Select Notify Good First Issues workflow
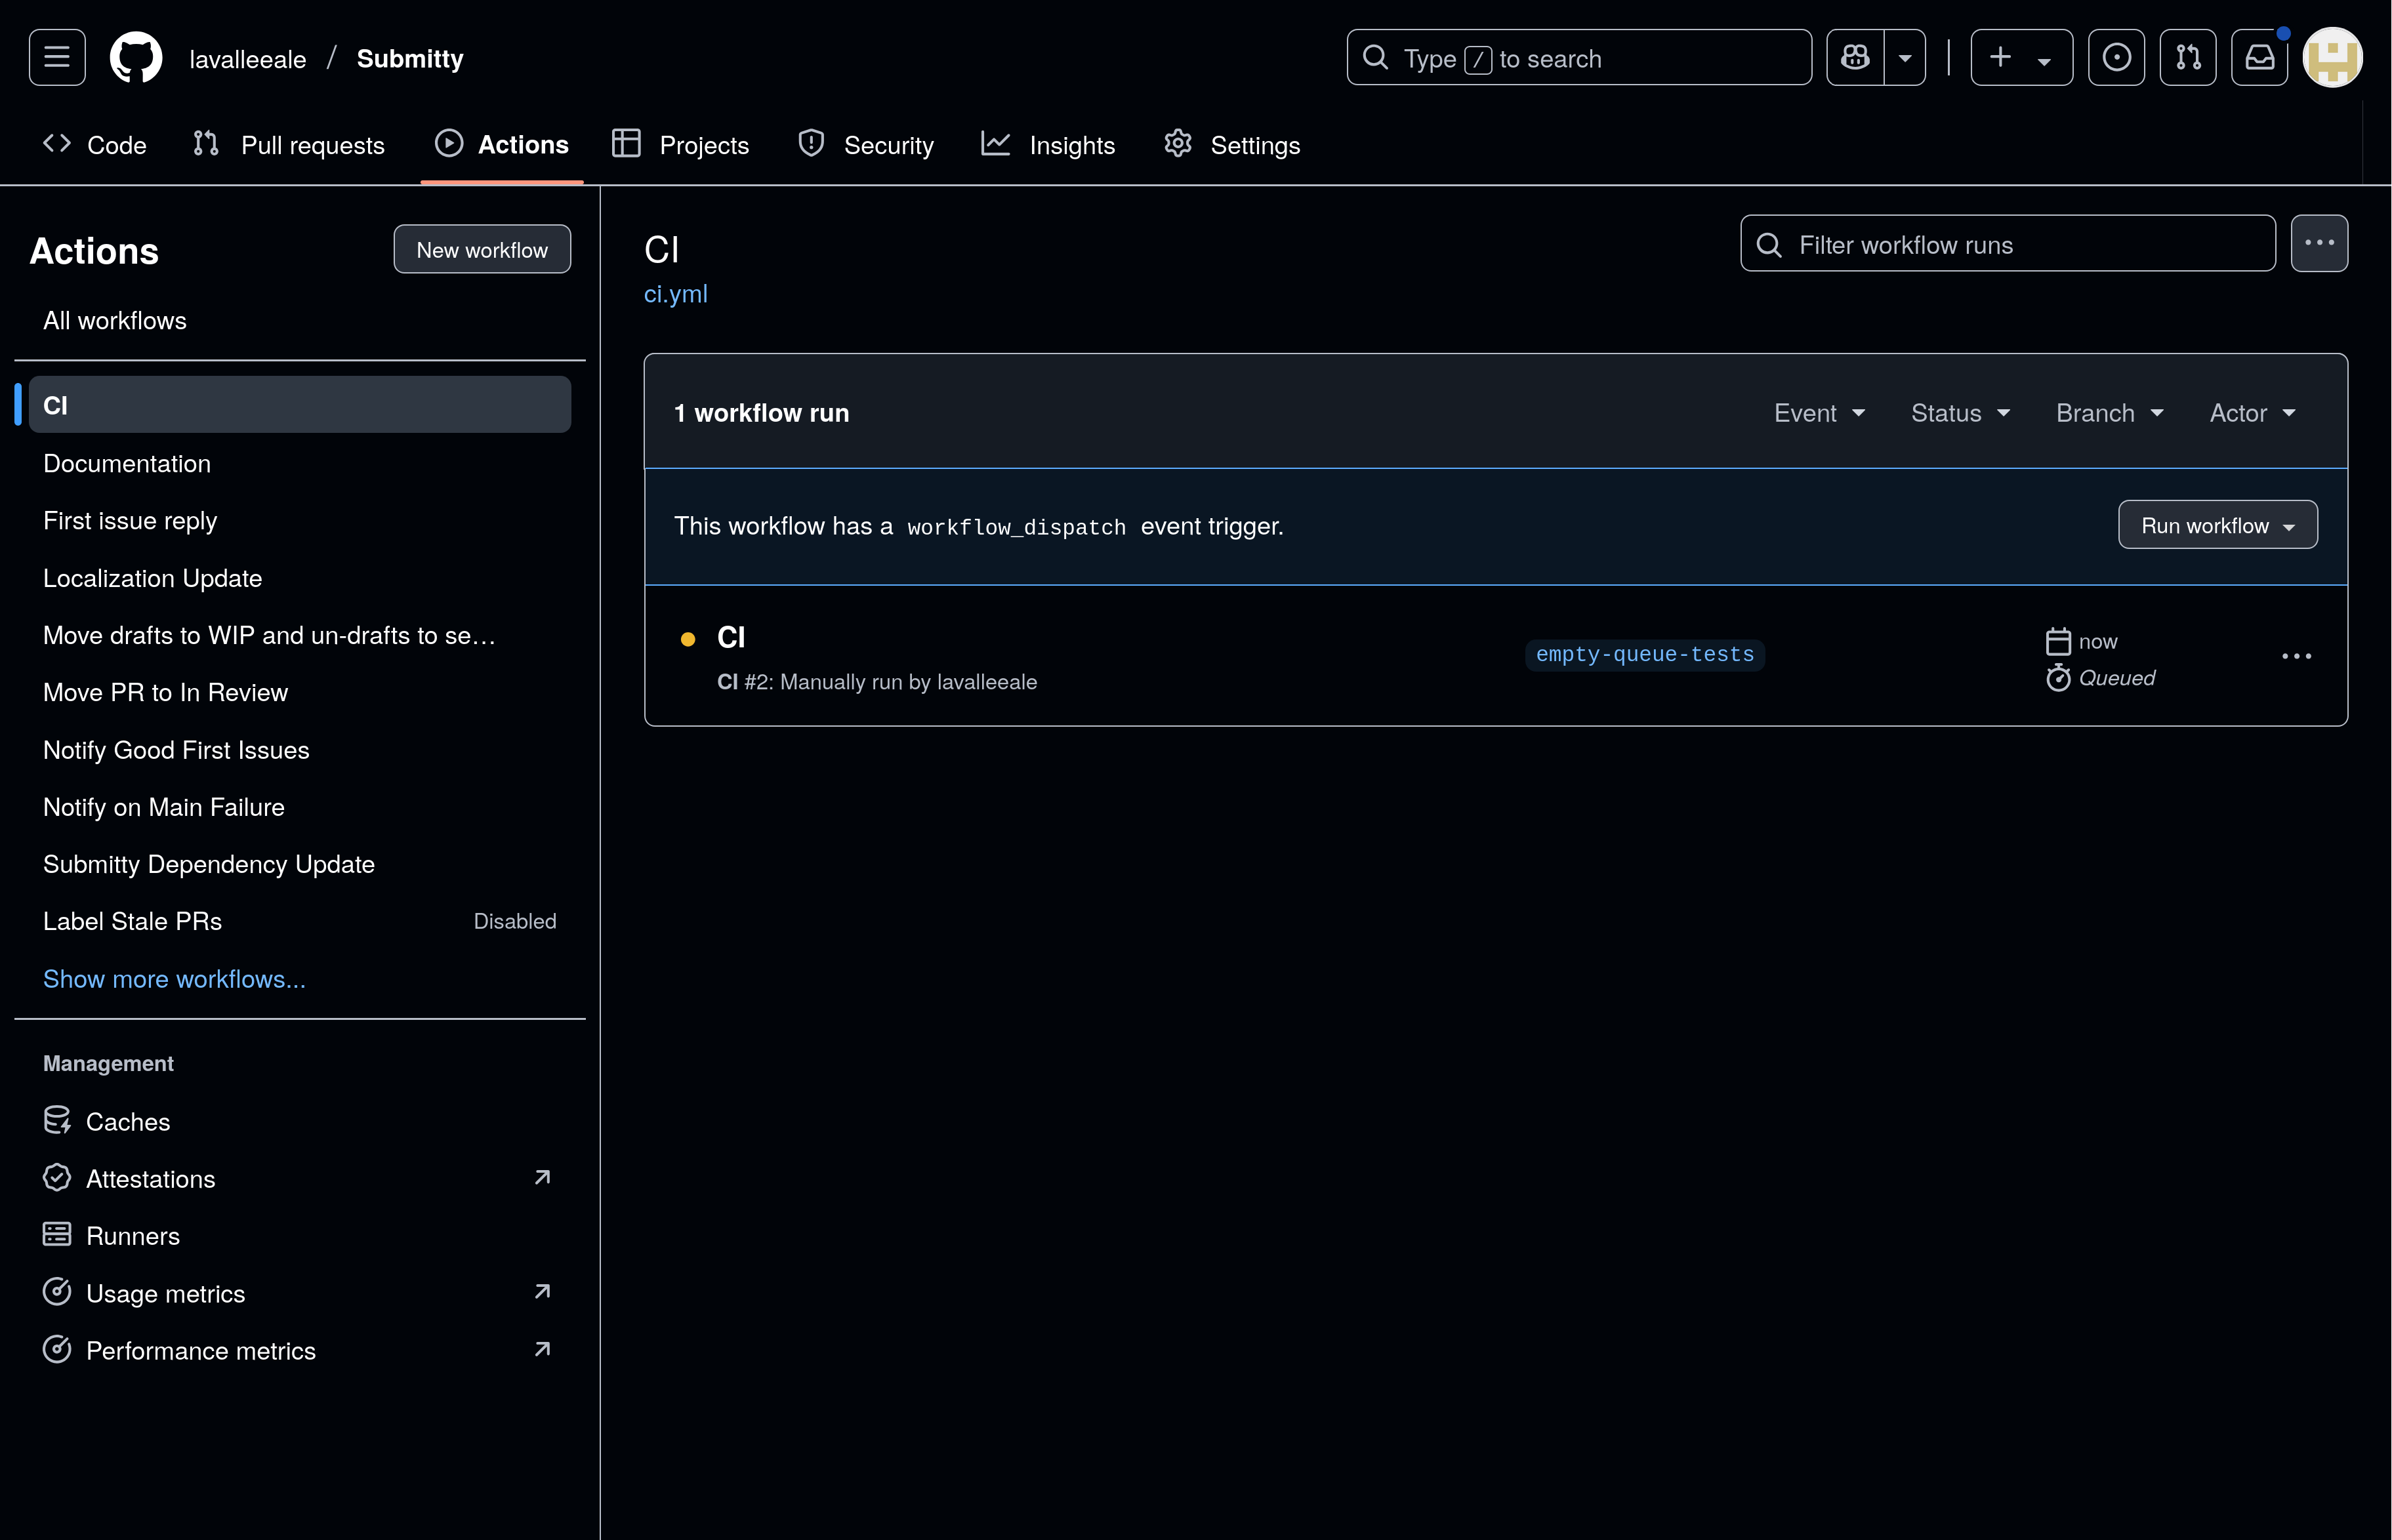 [300, 750]
